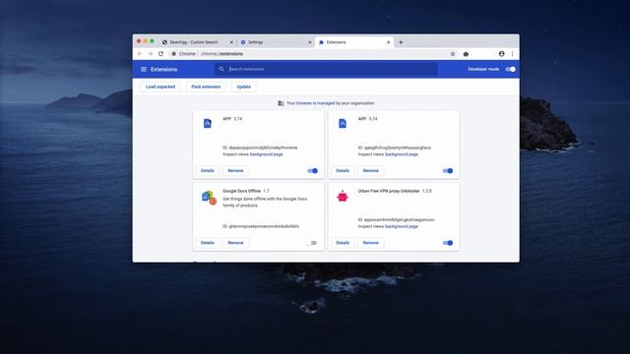Viewport: 630px width, 354px height.
Task: Open the profile avatar menu
Action: point(501,54)
